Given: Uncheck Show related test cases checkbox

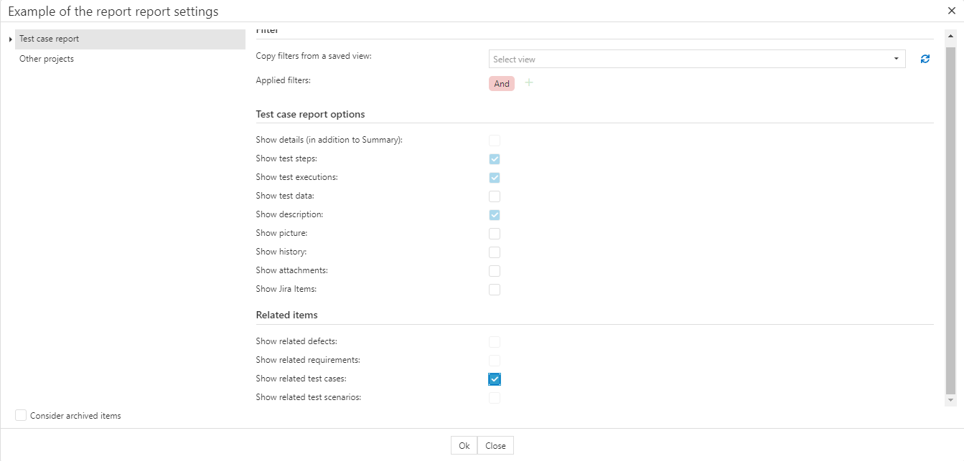Looking at the screenshot, I should [495, 379].
